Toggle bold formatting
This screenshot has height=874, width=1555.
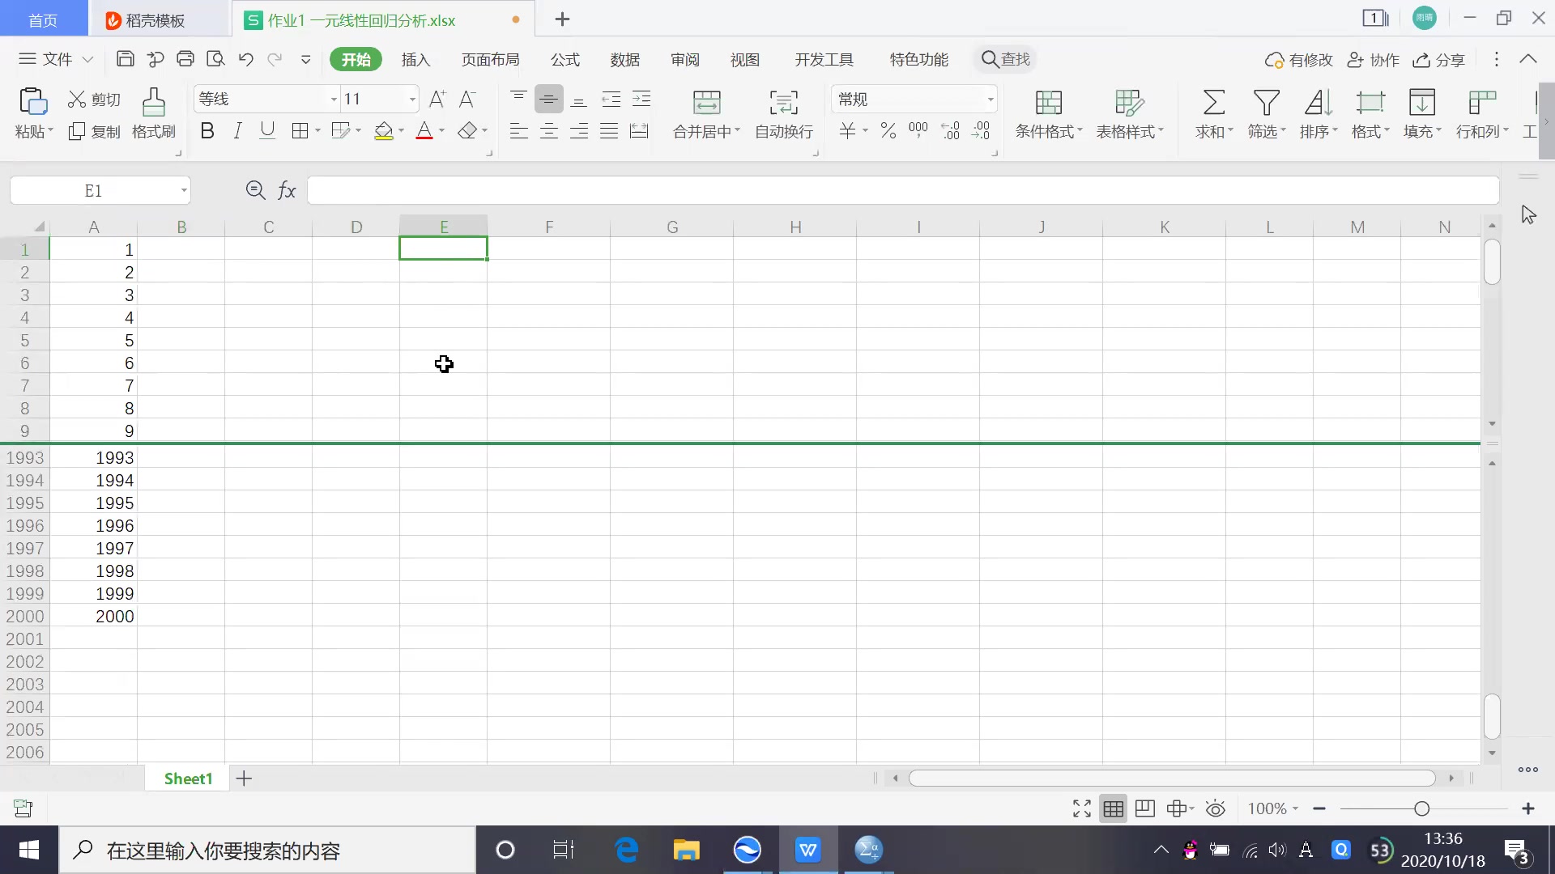pyautogui.click(x=207, y=129)
